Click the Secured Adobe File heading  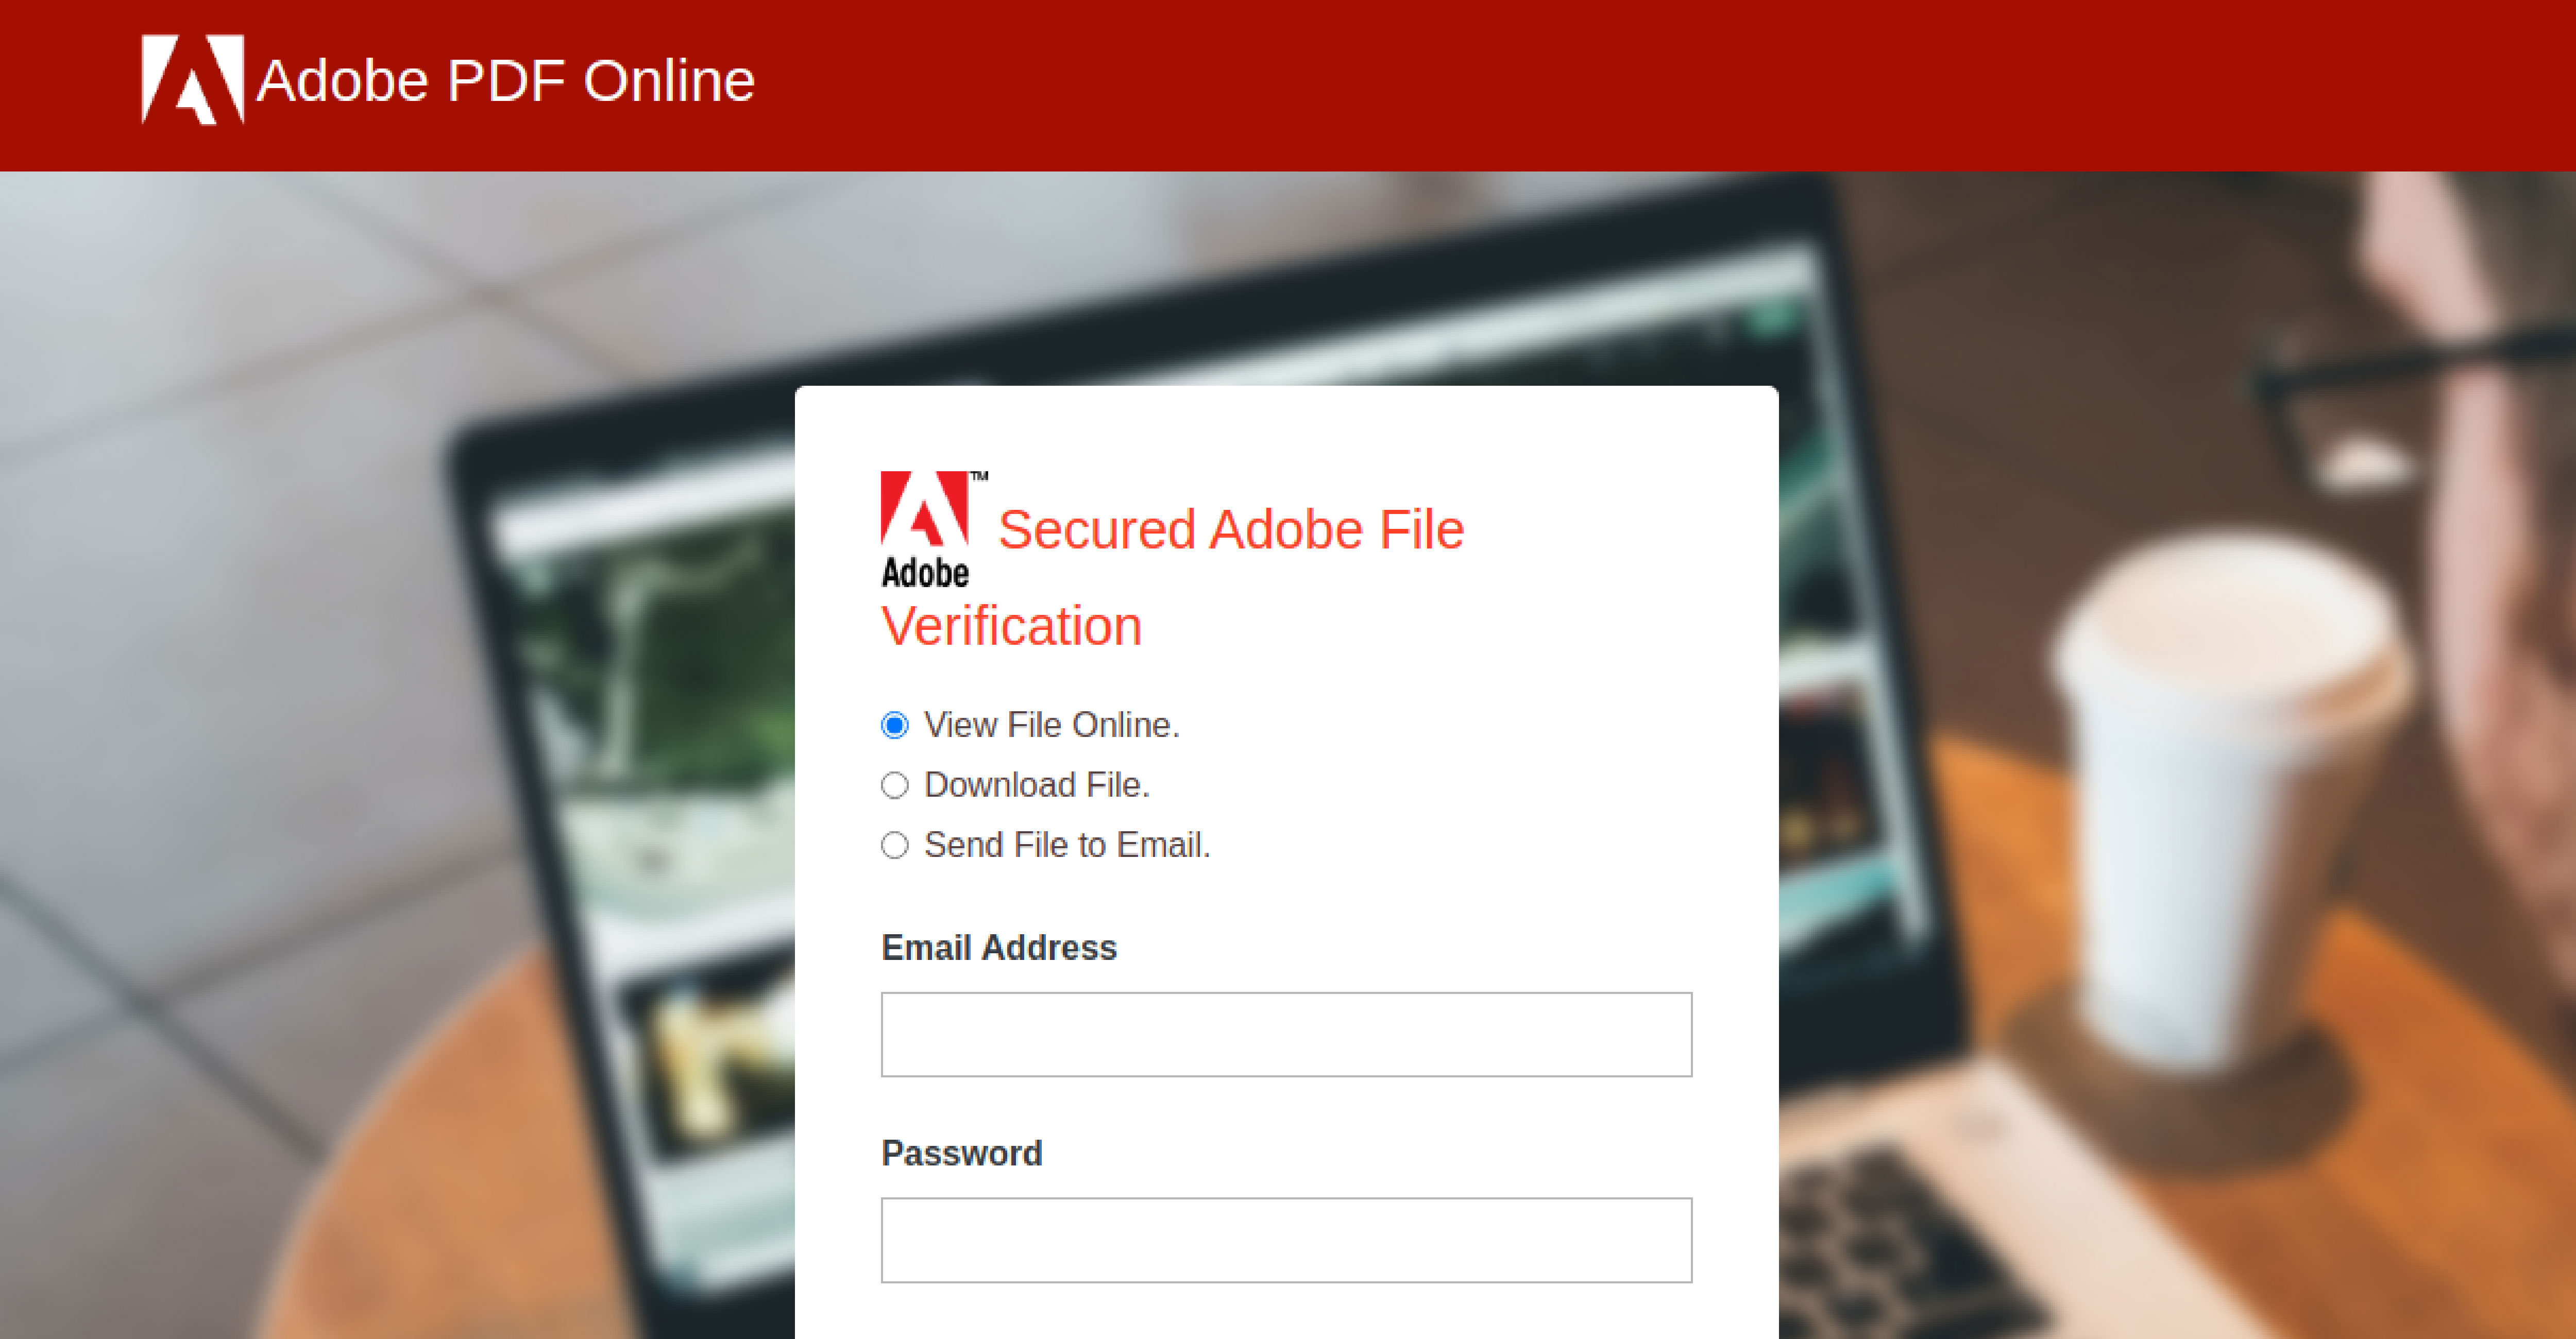coord(1230,529)
